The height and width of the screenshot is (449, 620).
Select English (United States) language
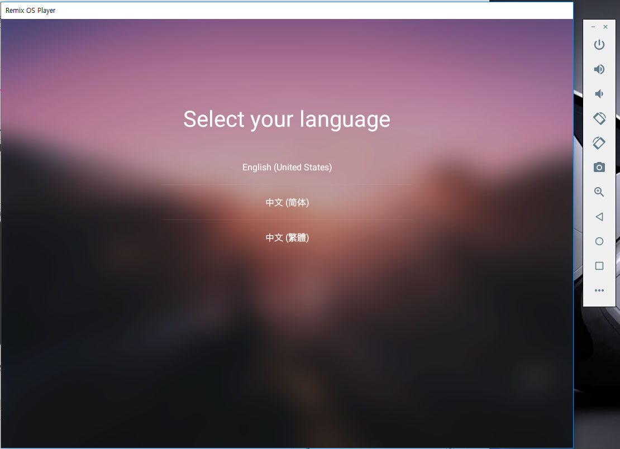(287, 167)
